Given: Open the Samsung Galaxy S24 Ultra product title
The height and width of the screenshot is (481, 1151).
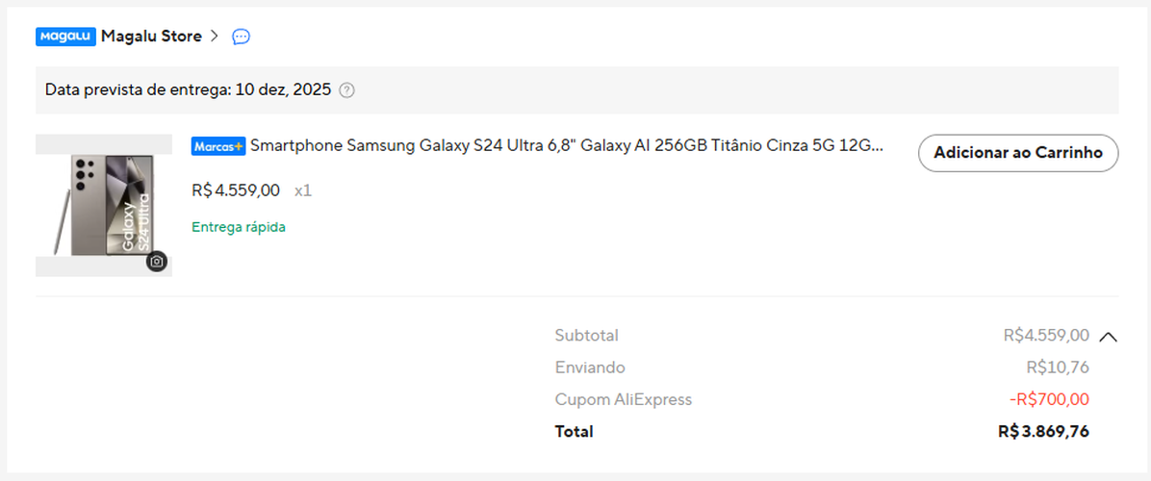Looking at the screenshot, I should coord(566,146).
